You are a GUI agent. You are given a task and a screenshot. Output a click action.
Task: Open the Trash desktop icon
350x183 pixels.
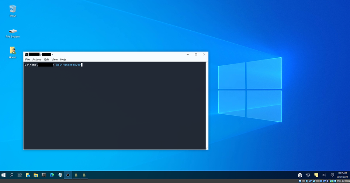coord(13,11)
